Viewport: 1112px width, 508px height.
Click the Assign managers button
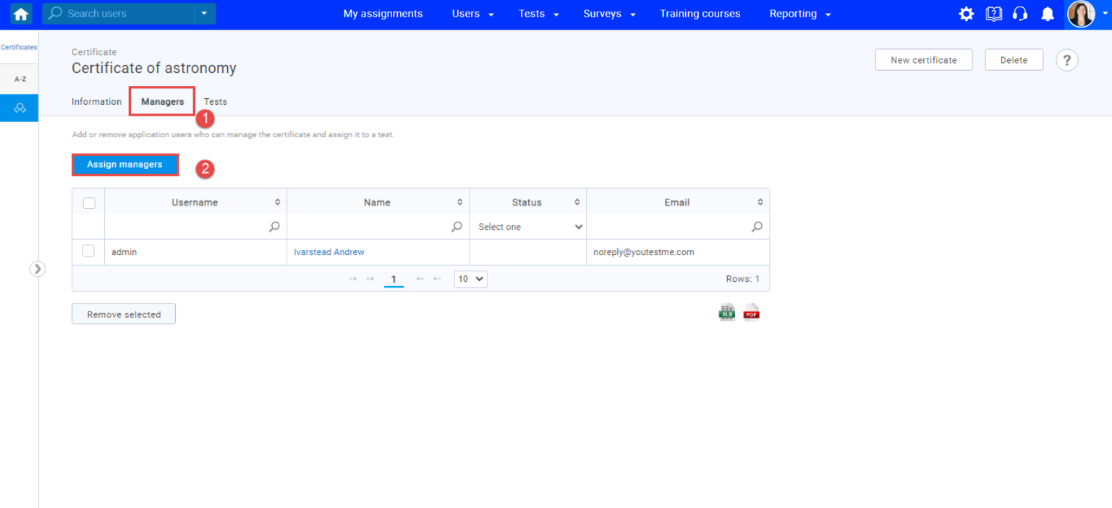click(x=124, y=165)
